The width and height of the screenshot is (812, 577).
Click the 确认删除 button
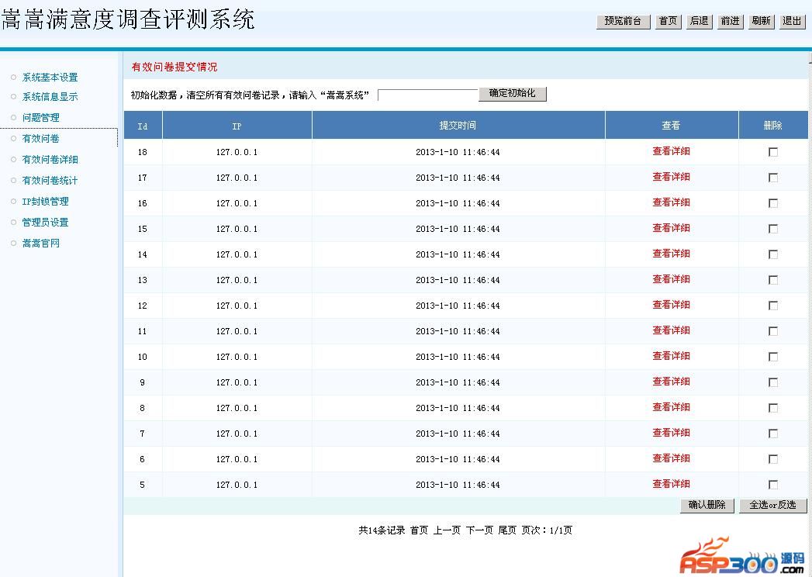click(x=707, y=505)
